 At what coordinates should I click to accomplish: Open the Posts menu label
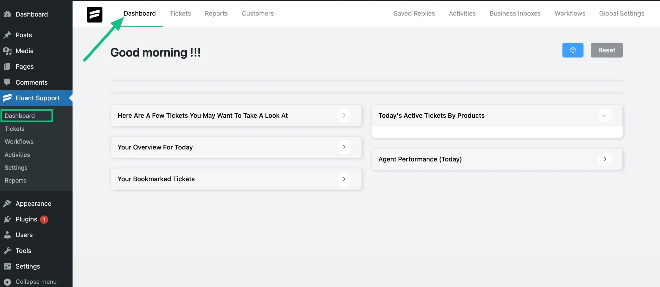24,35
